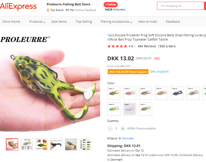Click the Get coupons link

[159, 71]
